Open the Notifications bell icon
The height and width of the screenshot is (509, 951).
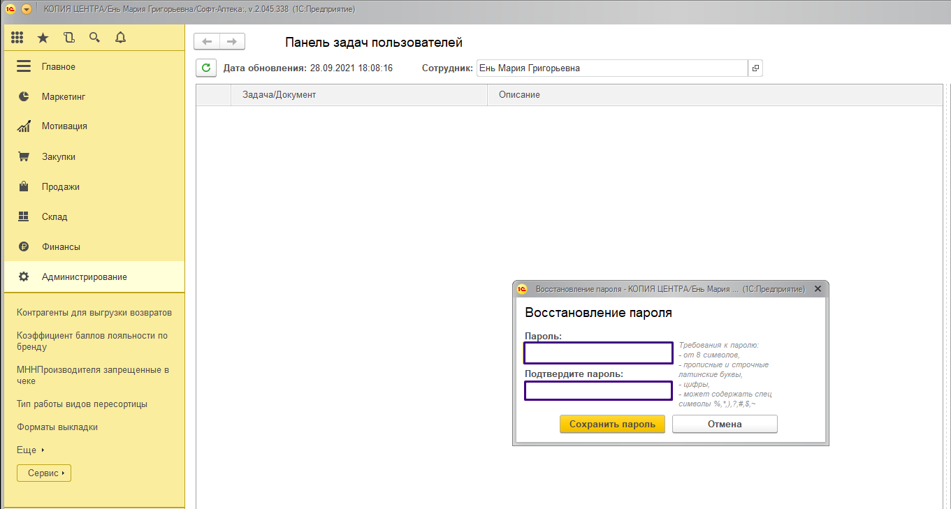click(120, 38)
